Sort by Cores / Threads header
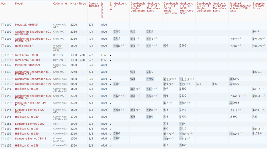Viewport: 269px width, 149px height. pyautogui.click(x=94, y=5)
